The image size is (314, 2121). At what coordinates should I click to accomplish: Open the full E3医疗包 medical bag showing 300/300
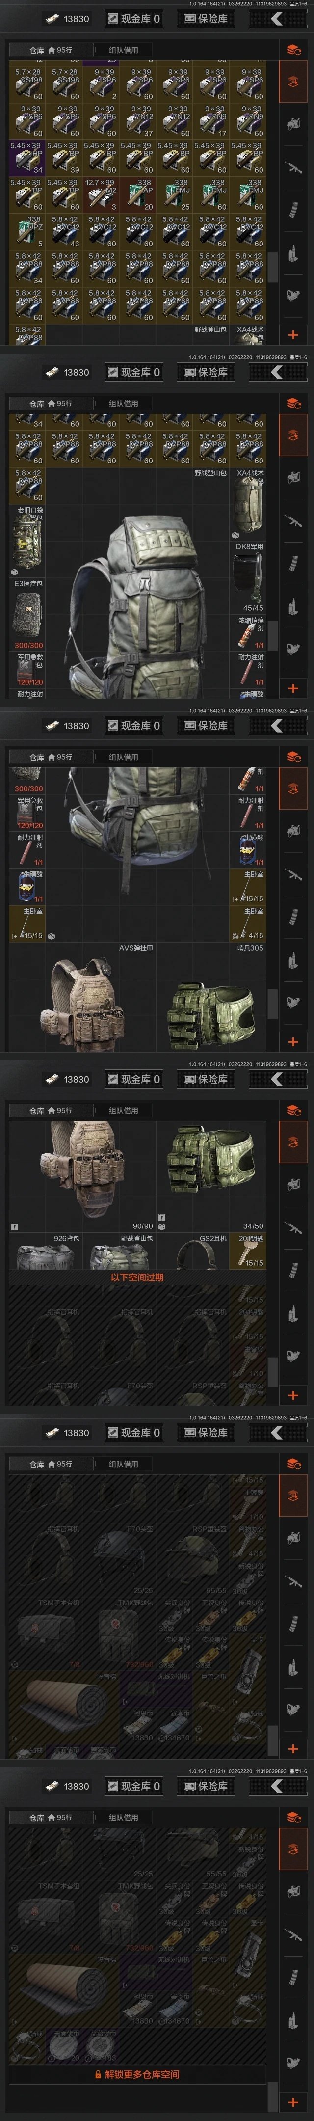pyautogui.click(x=28, y=614)
